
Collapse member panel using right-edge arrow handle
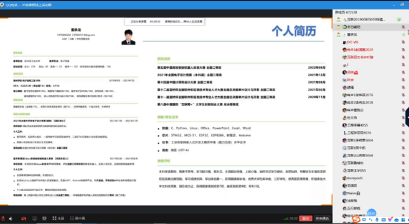tap(407, 117)
